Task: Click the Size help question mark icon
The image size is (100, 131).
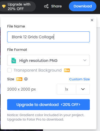Action: [x=26, y=79]
